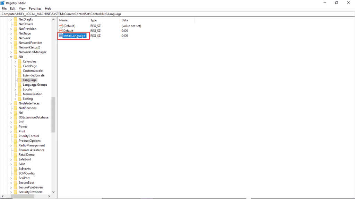Expand the OSExtensionDatabase key
This screenshot has width=355, height=199.
coord(11,117)
